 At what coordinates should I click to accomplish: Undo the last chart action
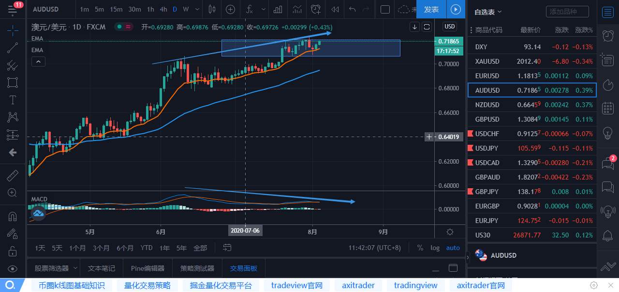click(x=352, y=9)
